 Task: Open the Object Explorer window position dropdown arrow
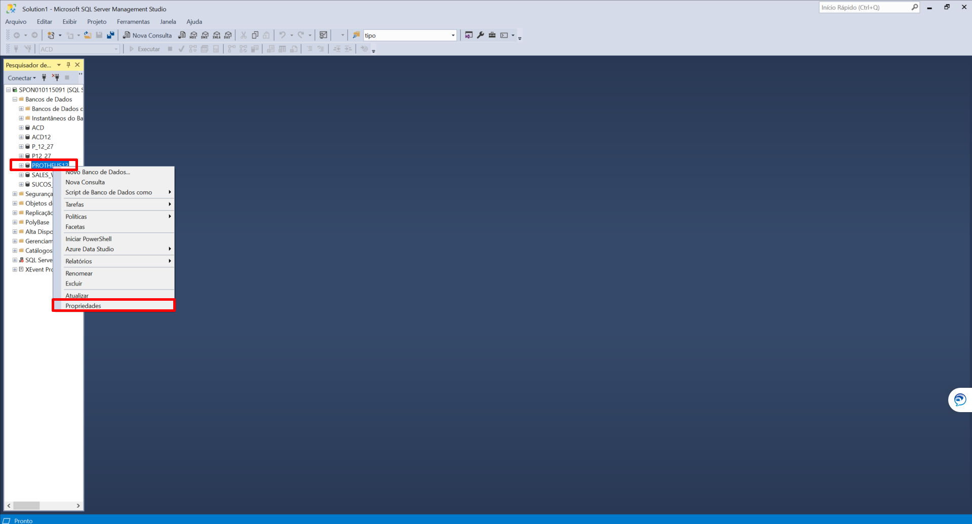tap(59, 65)
